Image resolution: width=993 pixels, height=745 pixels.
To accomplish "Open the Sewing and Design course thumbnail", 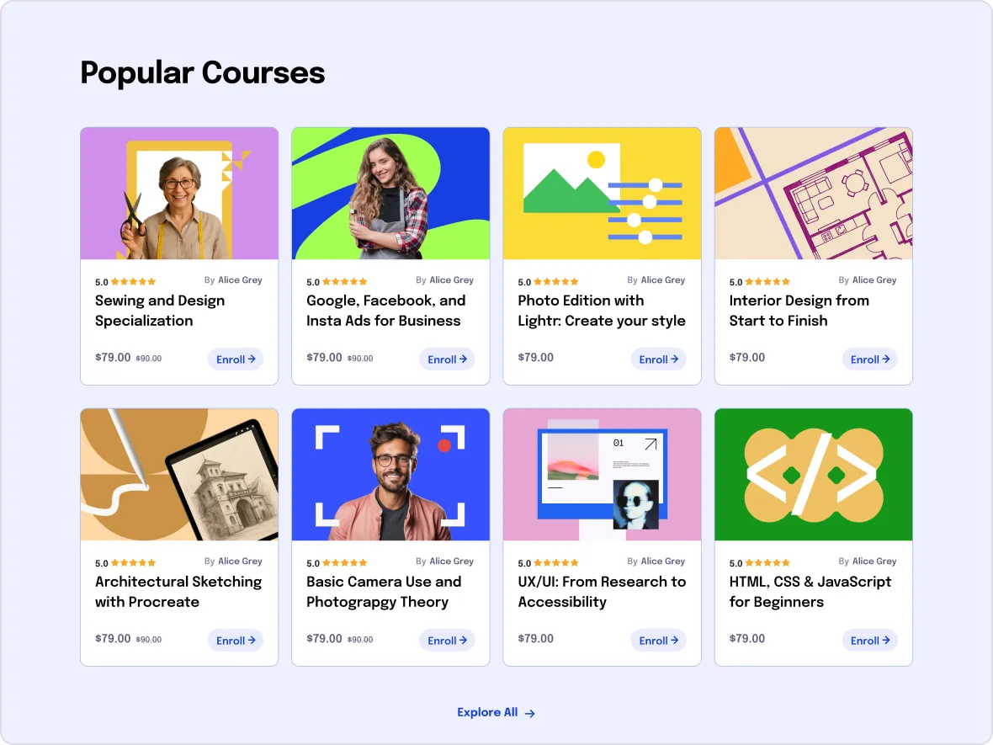I will click(x=179, y=194).
